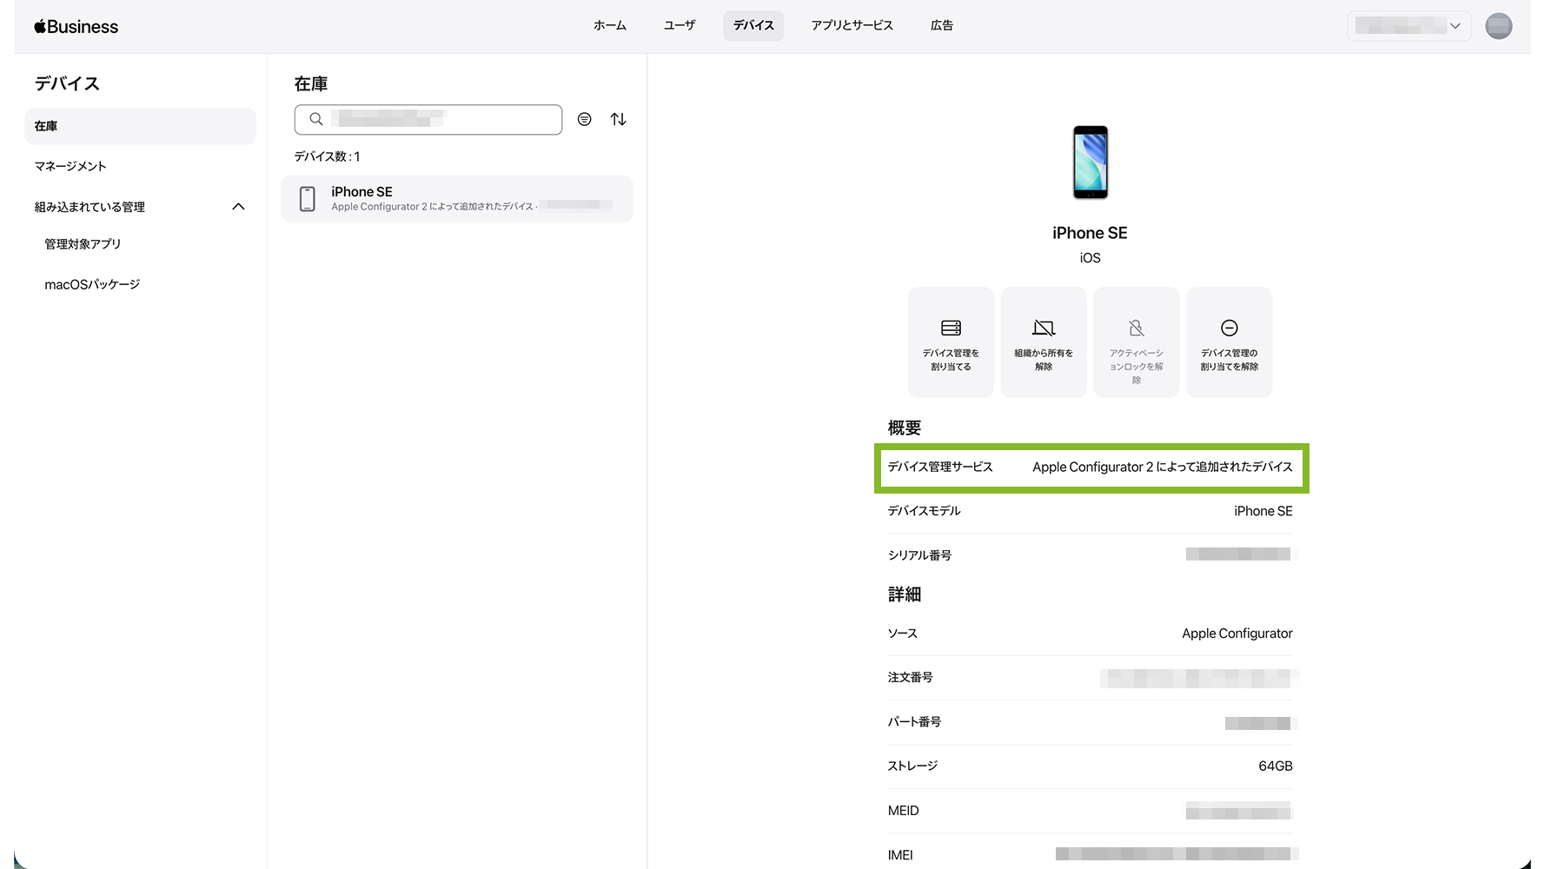Click the iPhone SE device image
Screen dimensions: 1545x869
[1090, 163]
